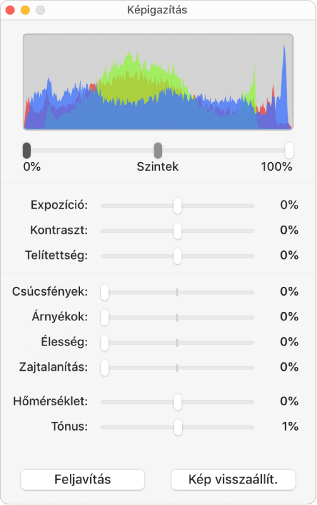This screenshot has height=505, width=317.
Task: Click the Zajtalanítás slider handle
Action: pyautogui.click(x=105, y=368)
